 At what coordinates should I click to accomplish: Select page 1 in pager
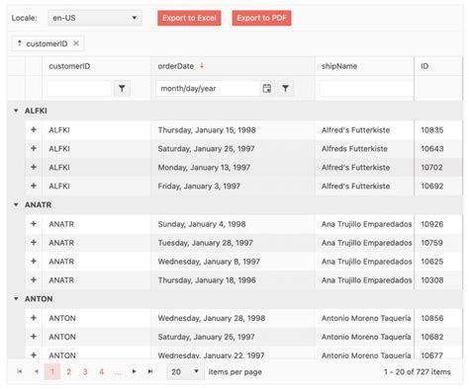pos(52,371)
